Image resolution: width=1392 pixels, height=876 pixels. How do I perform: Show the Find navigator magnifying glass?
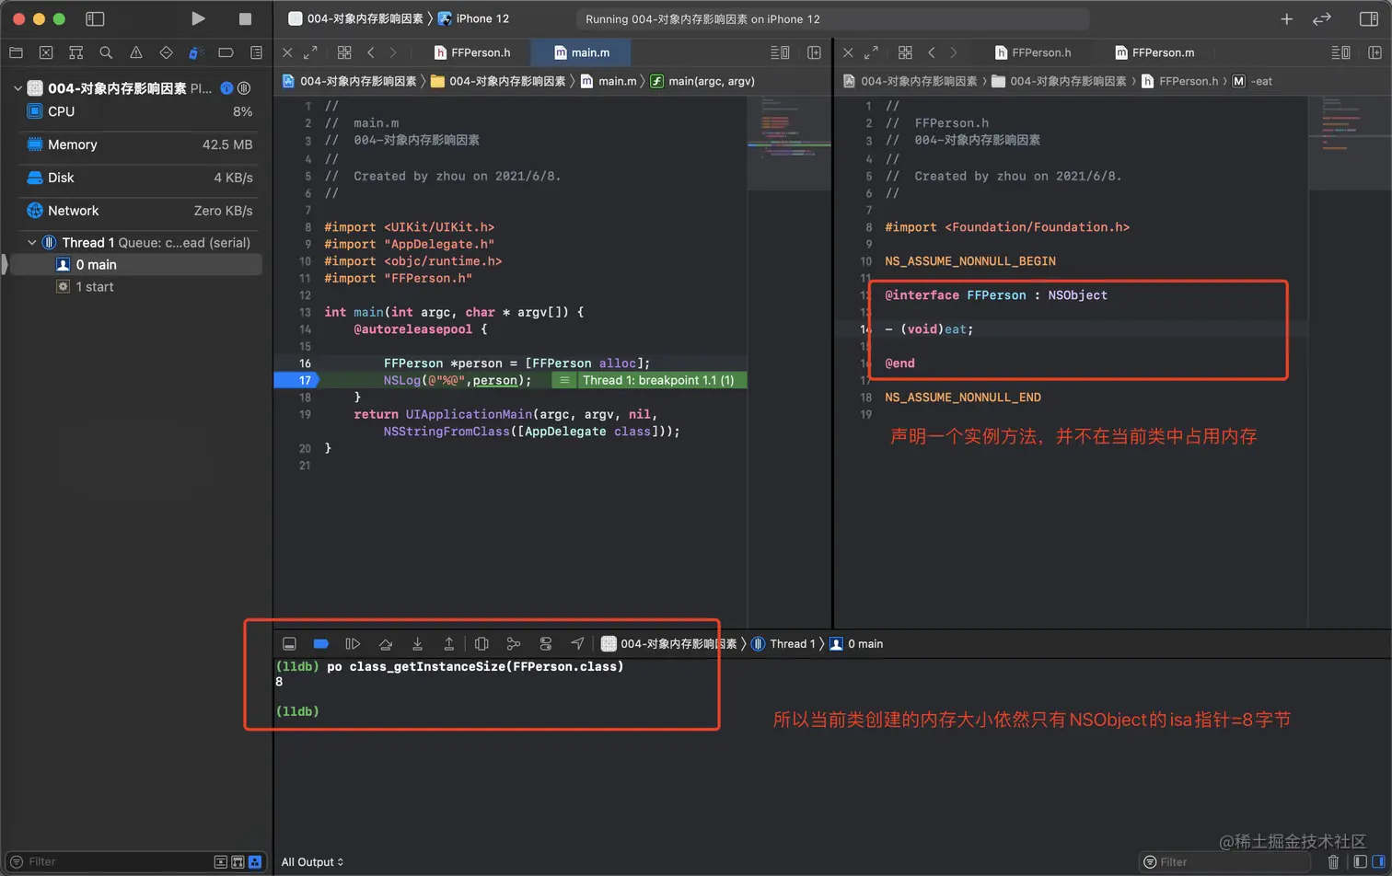106,52
